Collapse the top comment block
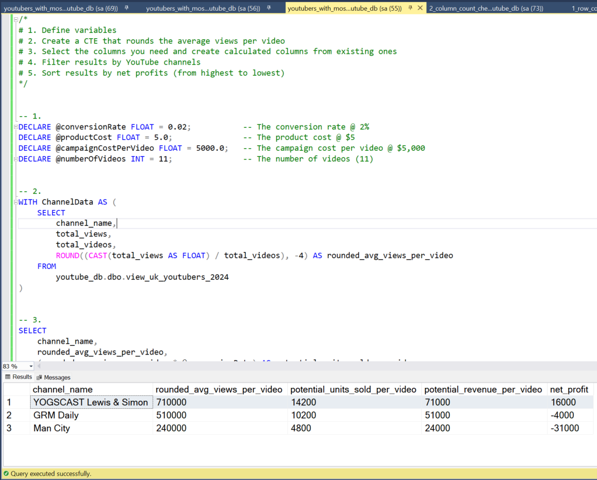Screen dimensions: 597x480 tap(15, 19)
